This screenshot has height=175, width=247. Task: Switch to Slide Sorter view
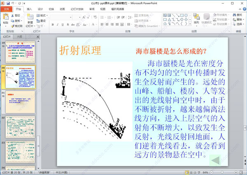tap(191, 173)
